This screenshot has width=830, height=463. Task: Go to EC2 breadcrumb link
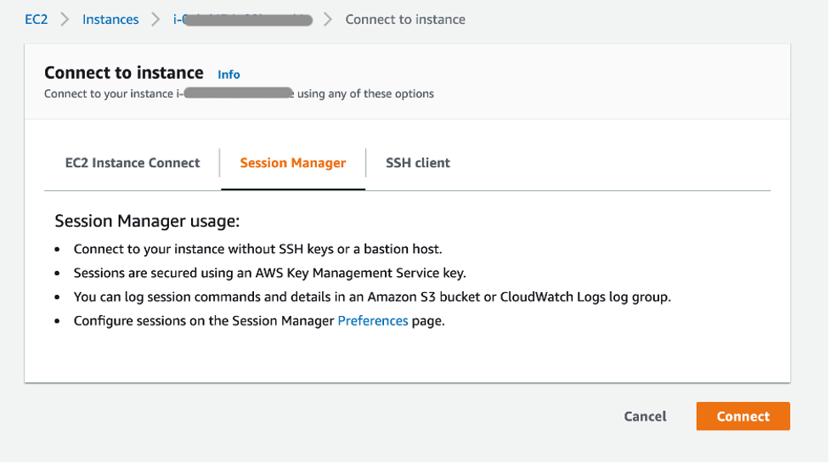[36, 20]
